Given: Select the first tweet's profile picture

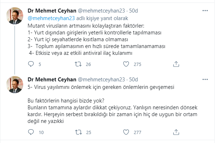Looking at the screenshot, I should [15, 16].
